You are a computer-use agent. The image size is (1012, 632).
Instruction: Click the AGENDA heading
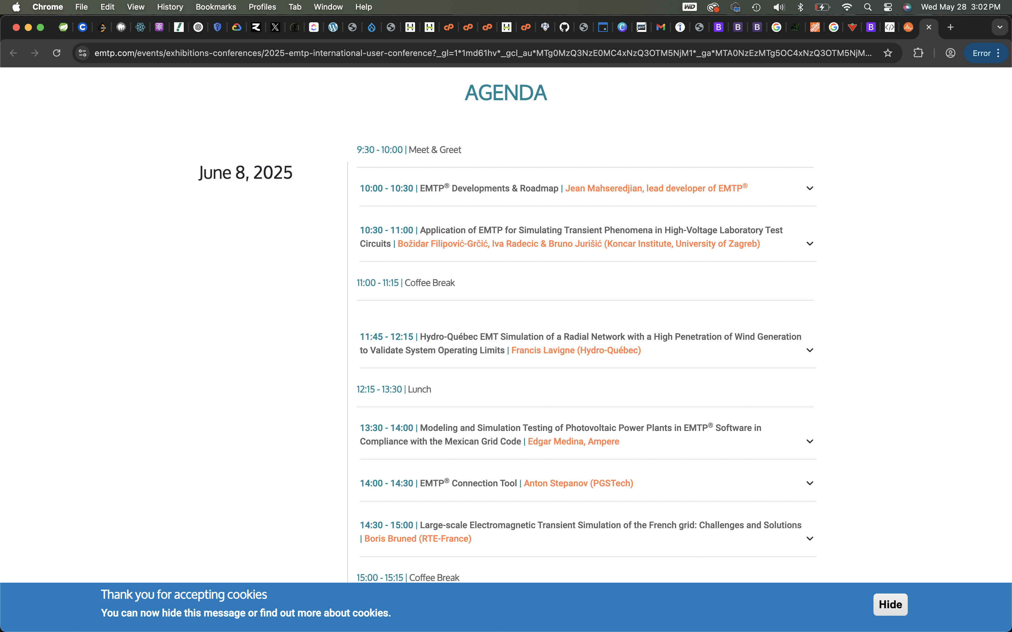506,92
